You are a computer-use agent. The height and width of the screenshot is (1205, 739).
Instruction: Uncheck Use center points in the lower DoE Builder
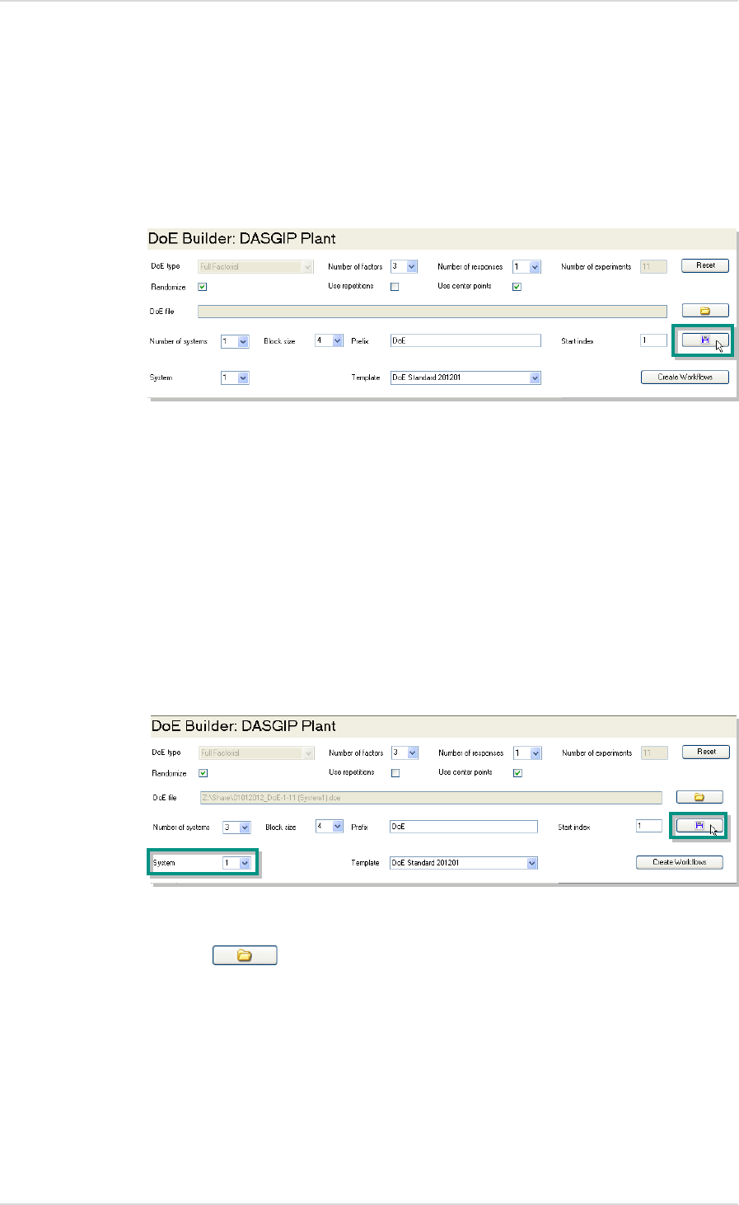[x=517, y=773]
